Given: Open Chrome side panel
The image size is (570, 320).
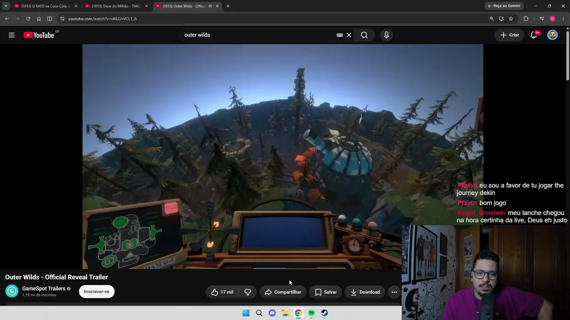Looking at the screenshot, I should coord(49,19).
